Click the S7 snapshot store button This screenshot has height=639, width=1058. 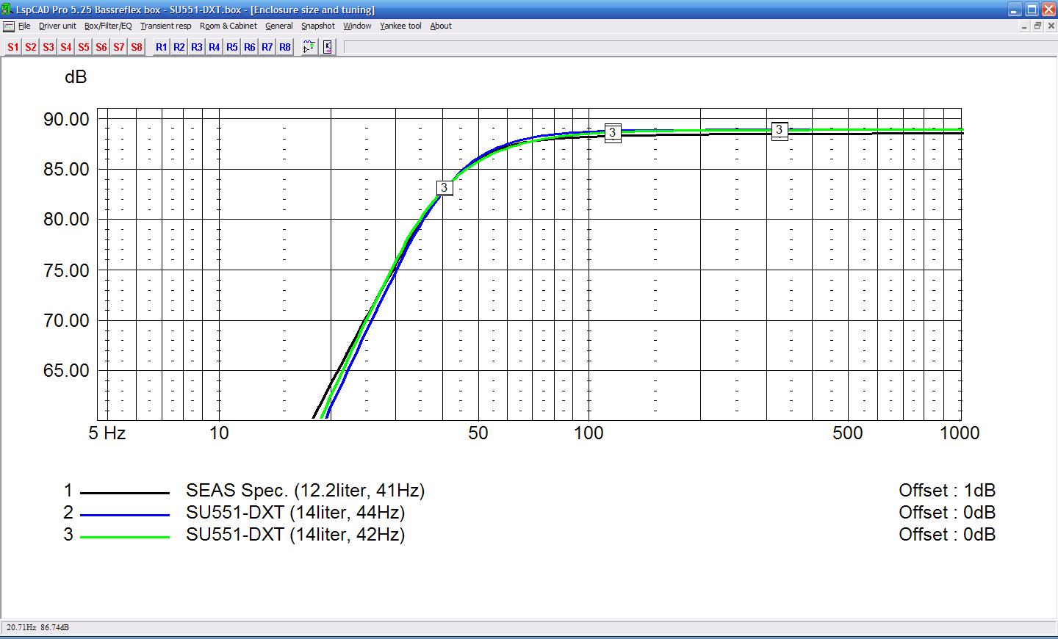click(x=119, y=47)
